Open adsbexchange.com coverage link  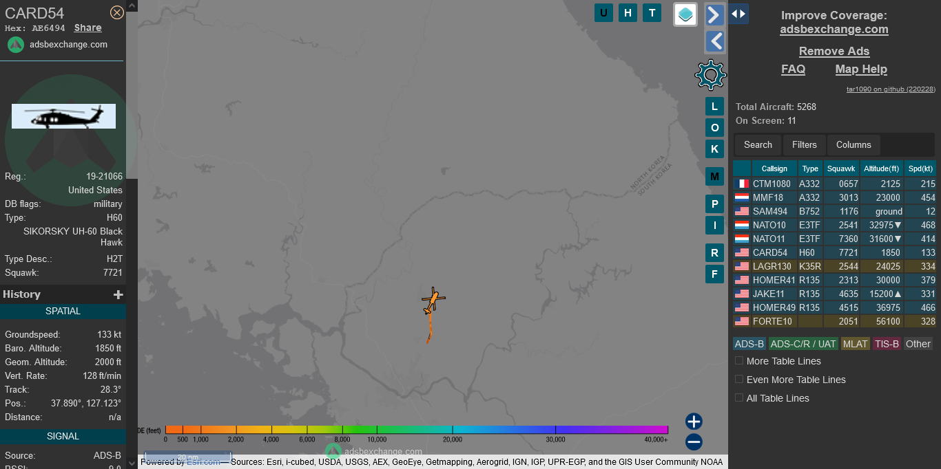coord(834,30)
